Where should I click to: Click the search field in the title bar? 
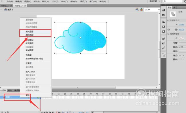coord(173,1)
